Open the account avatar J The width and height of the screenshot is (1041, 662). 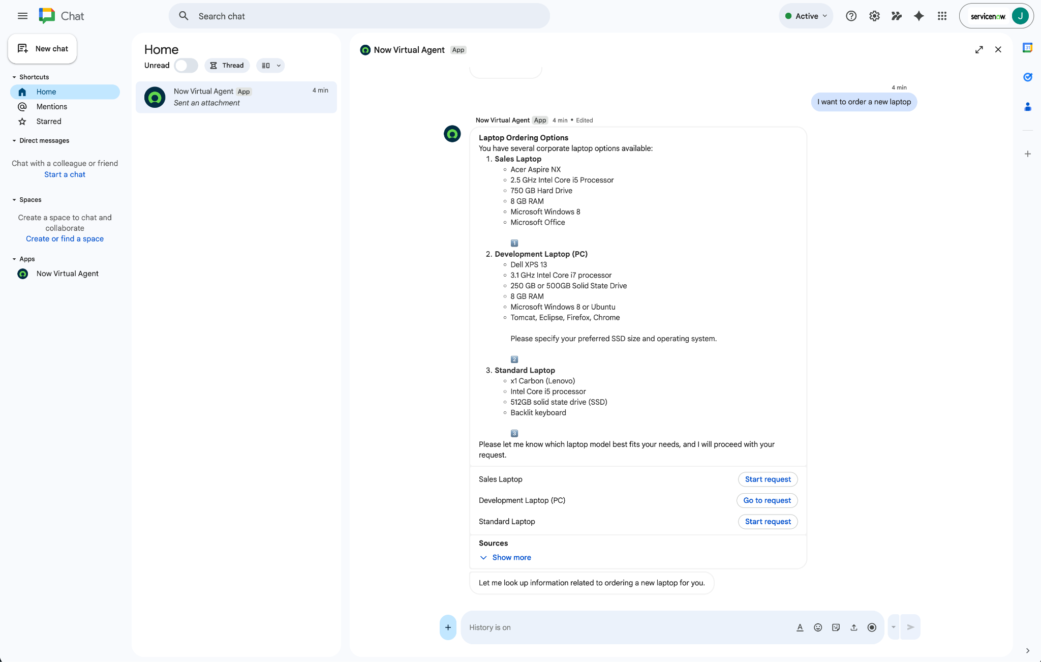coord(1020,16)
